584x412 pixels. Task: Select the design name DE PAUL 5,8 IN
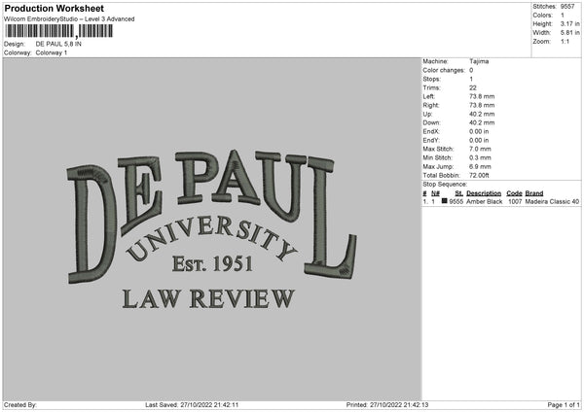pos(58,44)
